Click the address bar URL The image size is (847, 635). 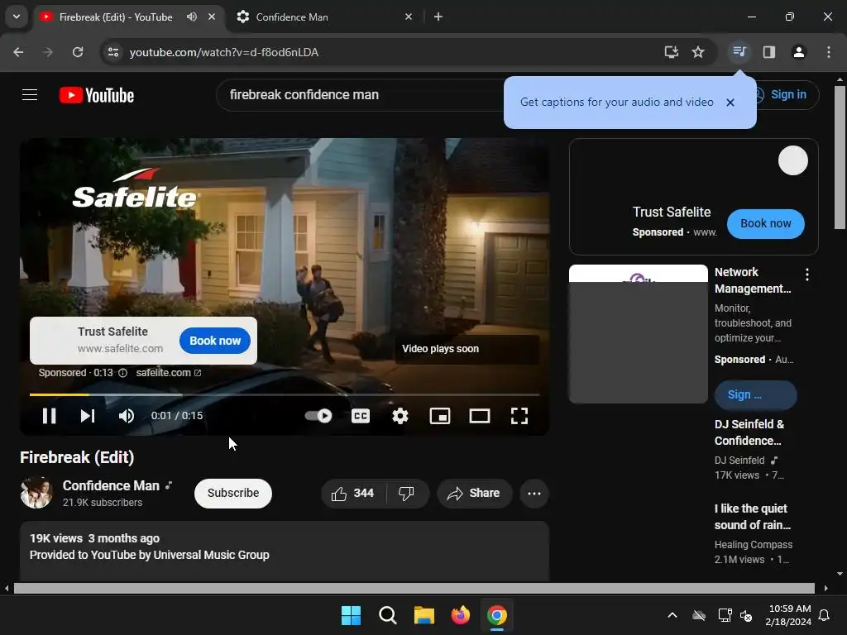[x=223, y=52]
